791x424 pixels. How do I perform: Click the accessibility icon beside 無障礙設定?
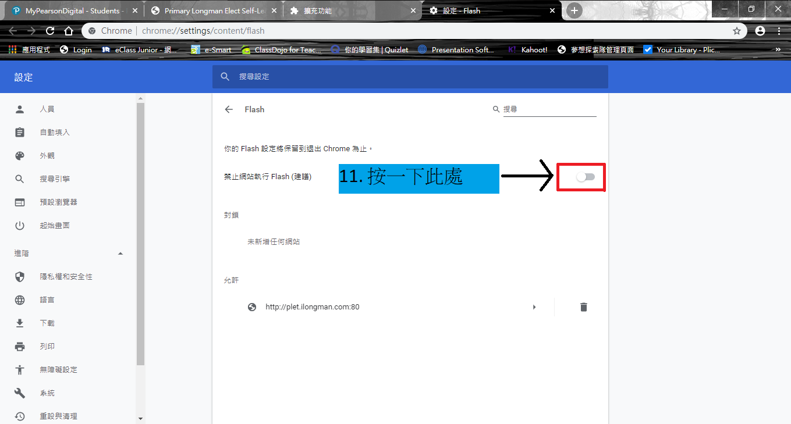(x=20, y=370)
